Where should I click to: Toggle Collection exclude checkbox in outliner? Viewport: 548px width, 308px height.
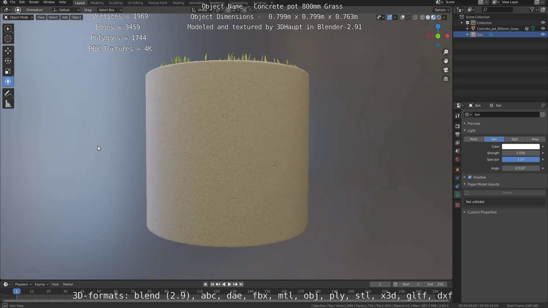click(x=468, y=23)
